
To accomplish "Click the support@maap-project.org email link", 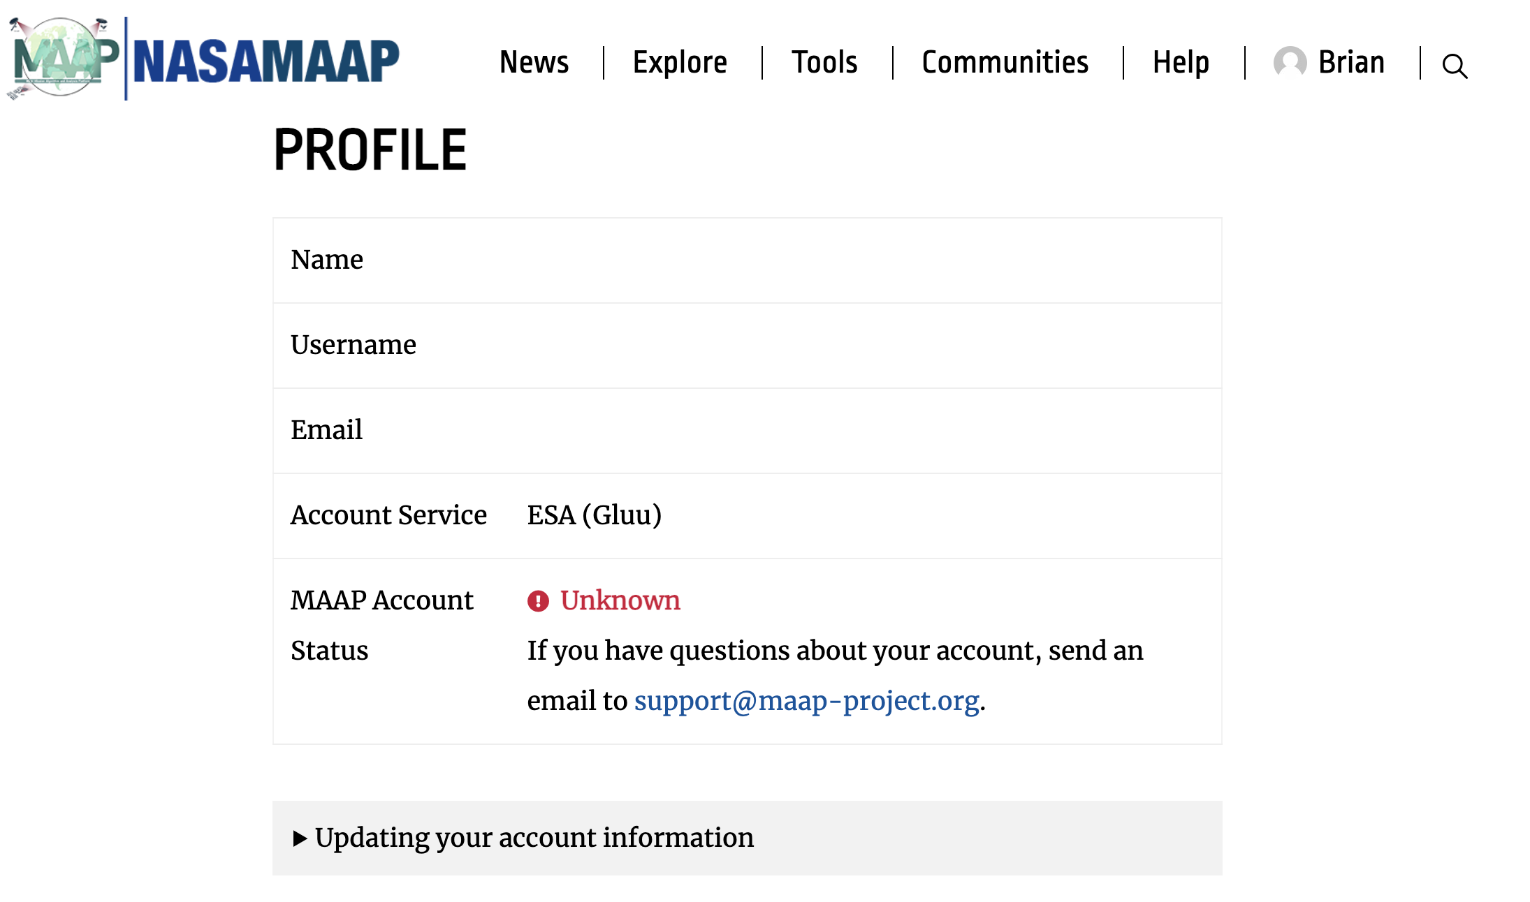I will (806, 701).
